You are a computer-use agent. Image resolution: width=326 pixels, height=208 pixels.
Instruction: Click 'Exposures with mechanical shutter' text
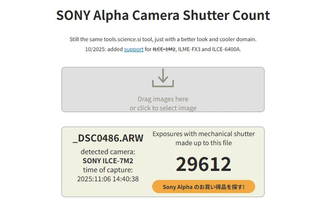coord(204,134)
